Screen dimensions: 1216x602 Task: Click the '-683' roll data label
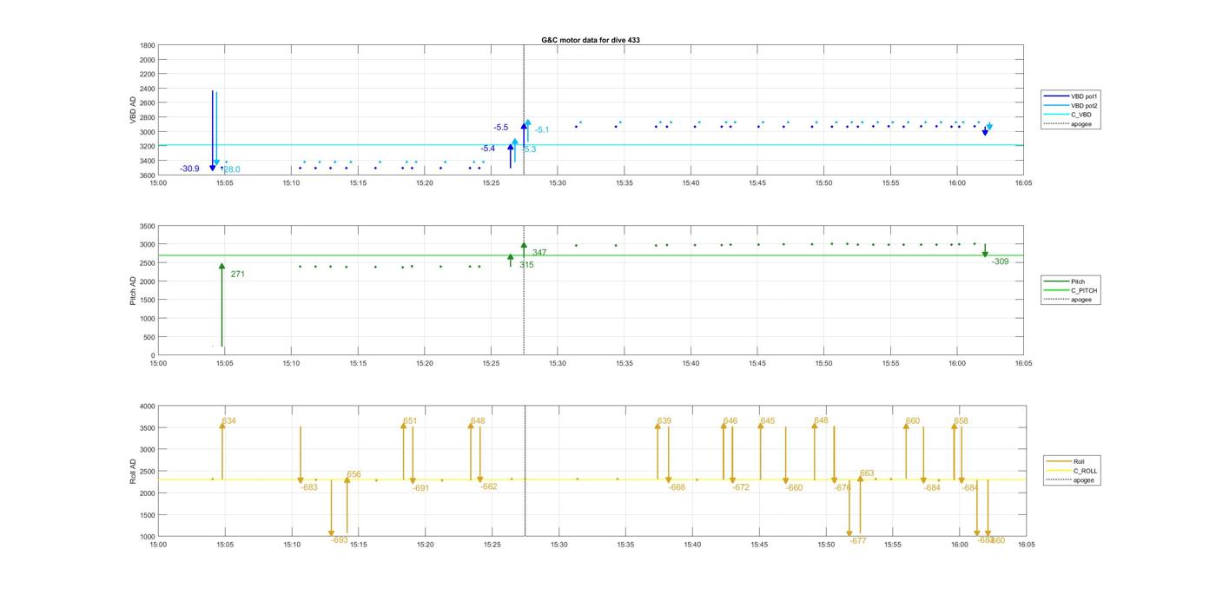pyautogui.click(x=309, y=488)
